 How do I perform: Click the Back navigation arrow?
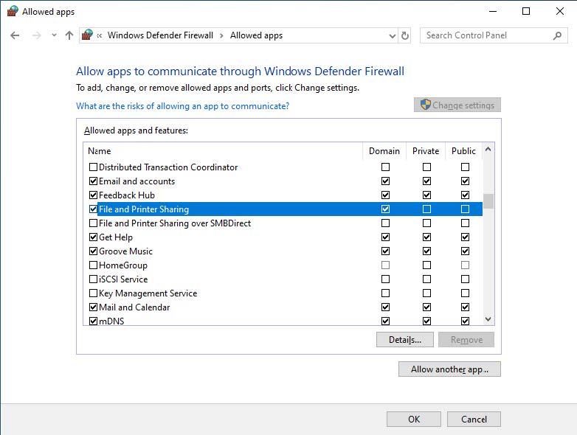pyautogui.click(x=15, y=35)
